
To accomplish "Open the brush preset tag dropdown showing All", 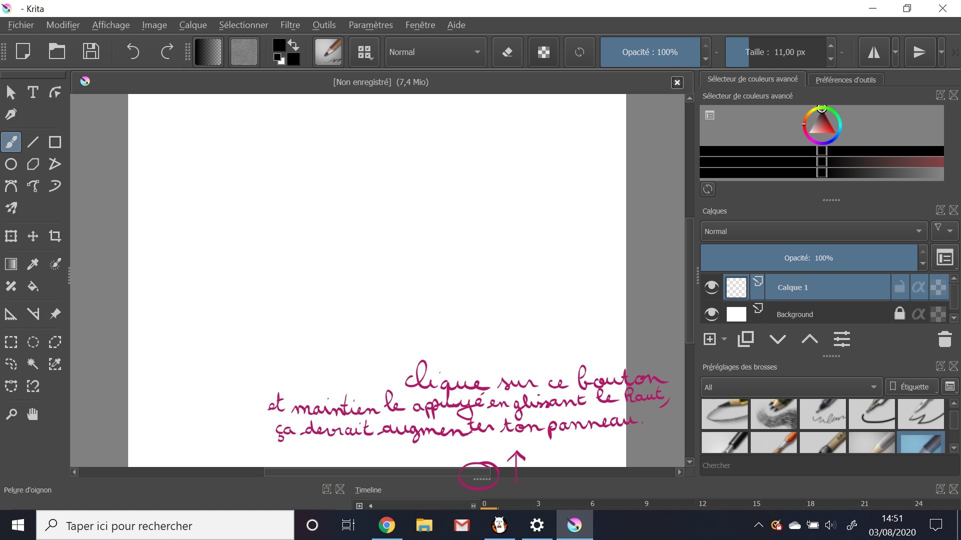I will coord(790,386).
